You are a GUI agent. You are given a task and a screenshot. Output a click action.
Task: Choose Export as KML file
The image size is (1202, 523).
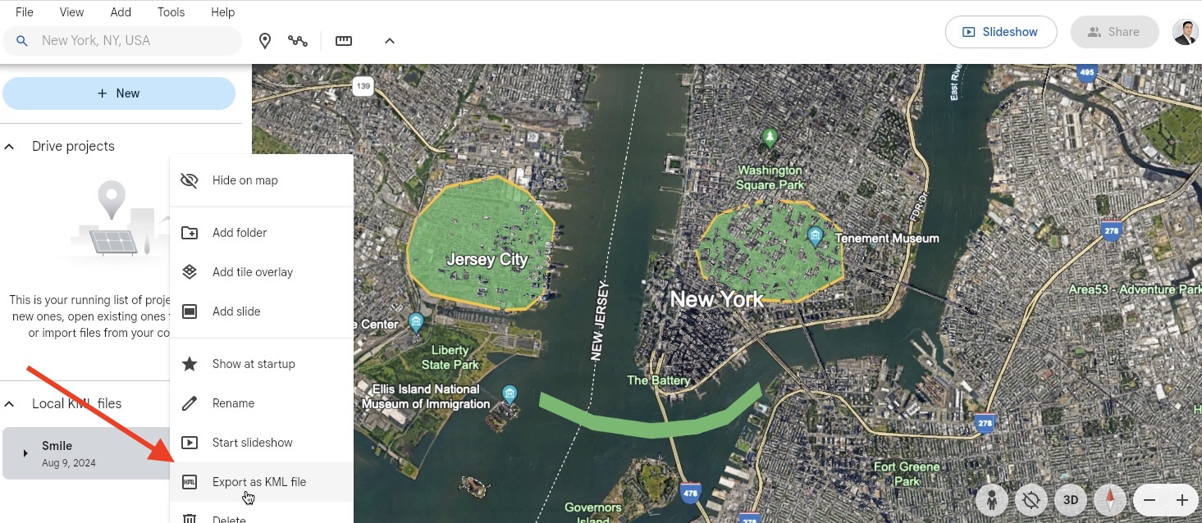coord(262,482)
